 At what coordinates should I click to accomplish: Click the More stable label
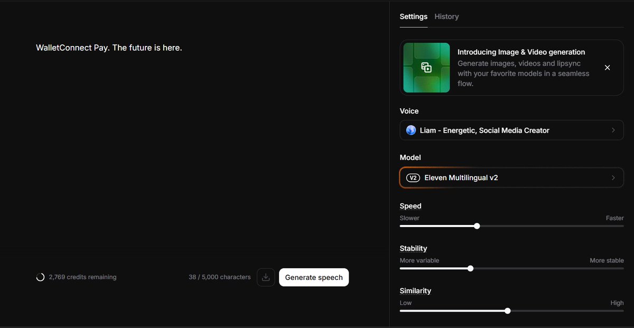point(607,260)
